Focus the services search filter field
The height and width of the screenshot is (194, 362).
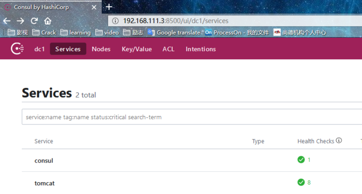pyautogui.click(x=192, y=117)
